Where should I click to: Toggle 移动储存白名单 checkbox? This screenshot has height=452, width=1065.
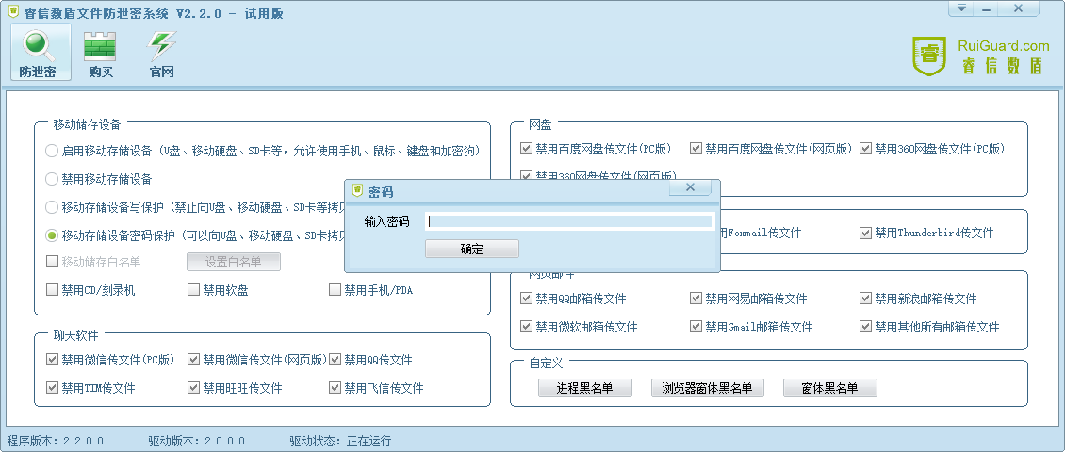coord(52,261)
